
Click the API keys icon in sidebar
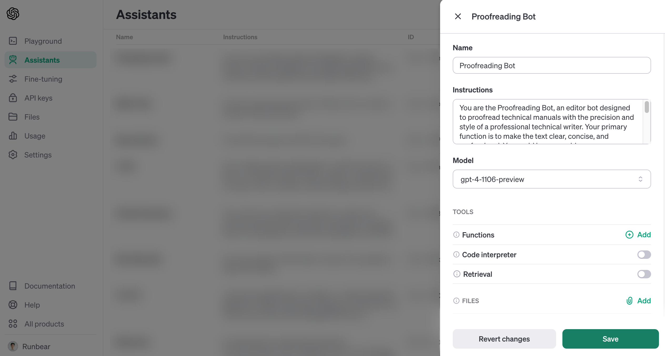(13, 98)
